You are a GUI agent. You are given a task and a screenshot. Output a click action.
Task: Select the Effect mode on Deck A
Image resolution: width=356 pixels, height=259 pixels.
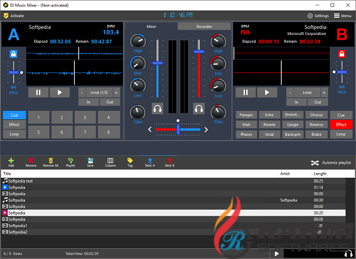(x=13, y=124)
